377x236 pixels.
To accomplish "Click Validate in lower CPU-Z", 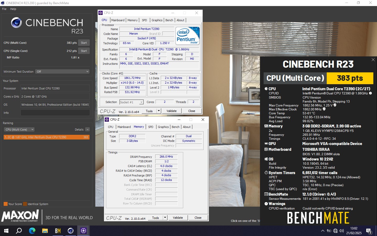I will [178, 218].
